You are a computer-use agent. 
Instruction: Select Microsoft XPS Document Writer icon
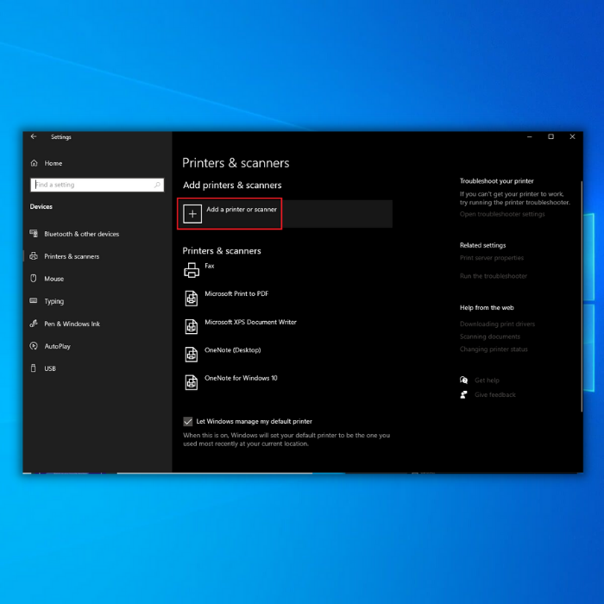192,327
